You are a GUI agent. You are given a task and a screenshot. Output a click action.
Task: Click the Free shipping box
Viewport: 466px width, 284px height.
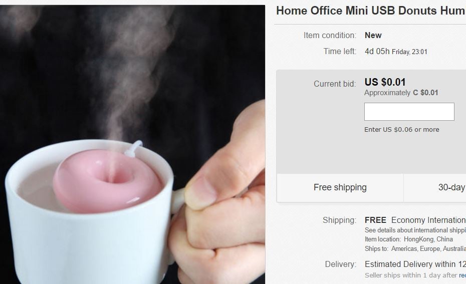tap(340, 187)
